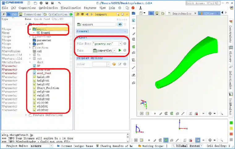
Task: Click the Display Options section header
Action: coord(102,58)
